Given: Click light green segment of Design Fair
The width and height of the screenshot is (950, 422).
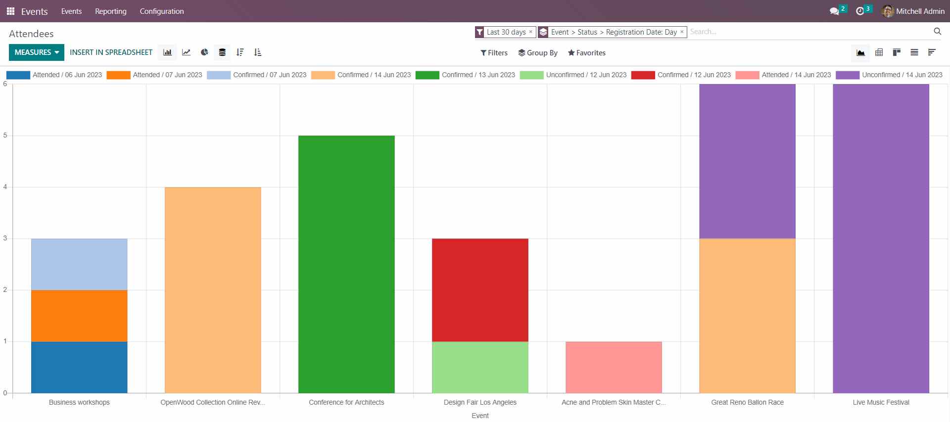Looking at the screenshot, I should 480,368.
